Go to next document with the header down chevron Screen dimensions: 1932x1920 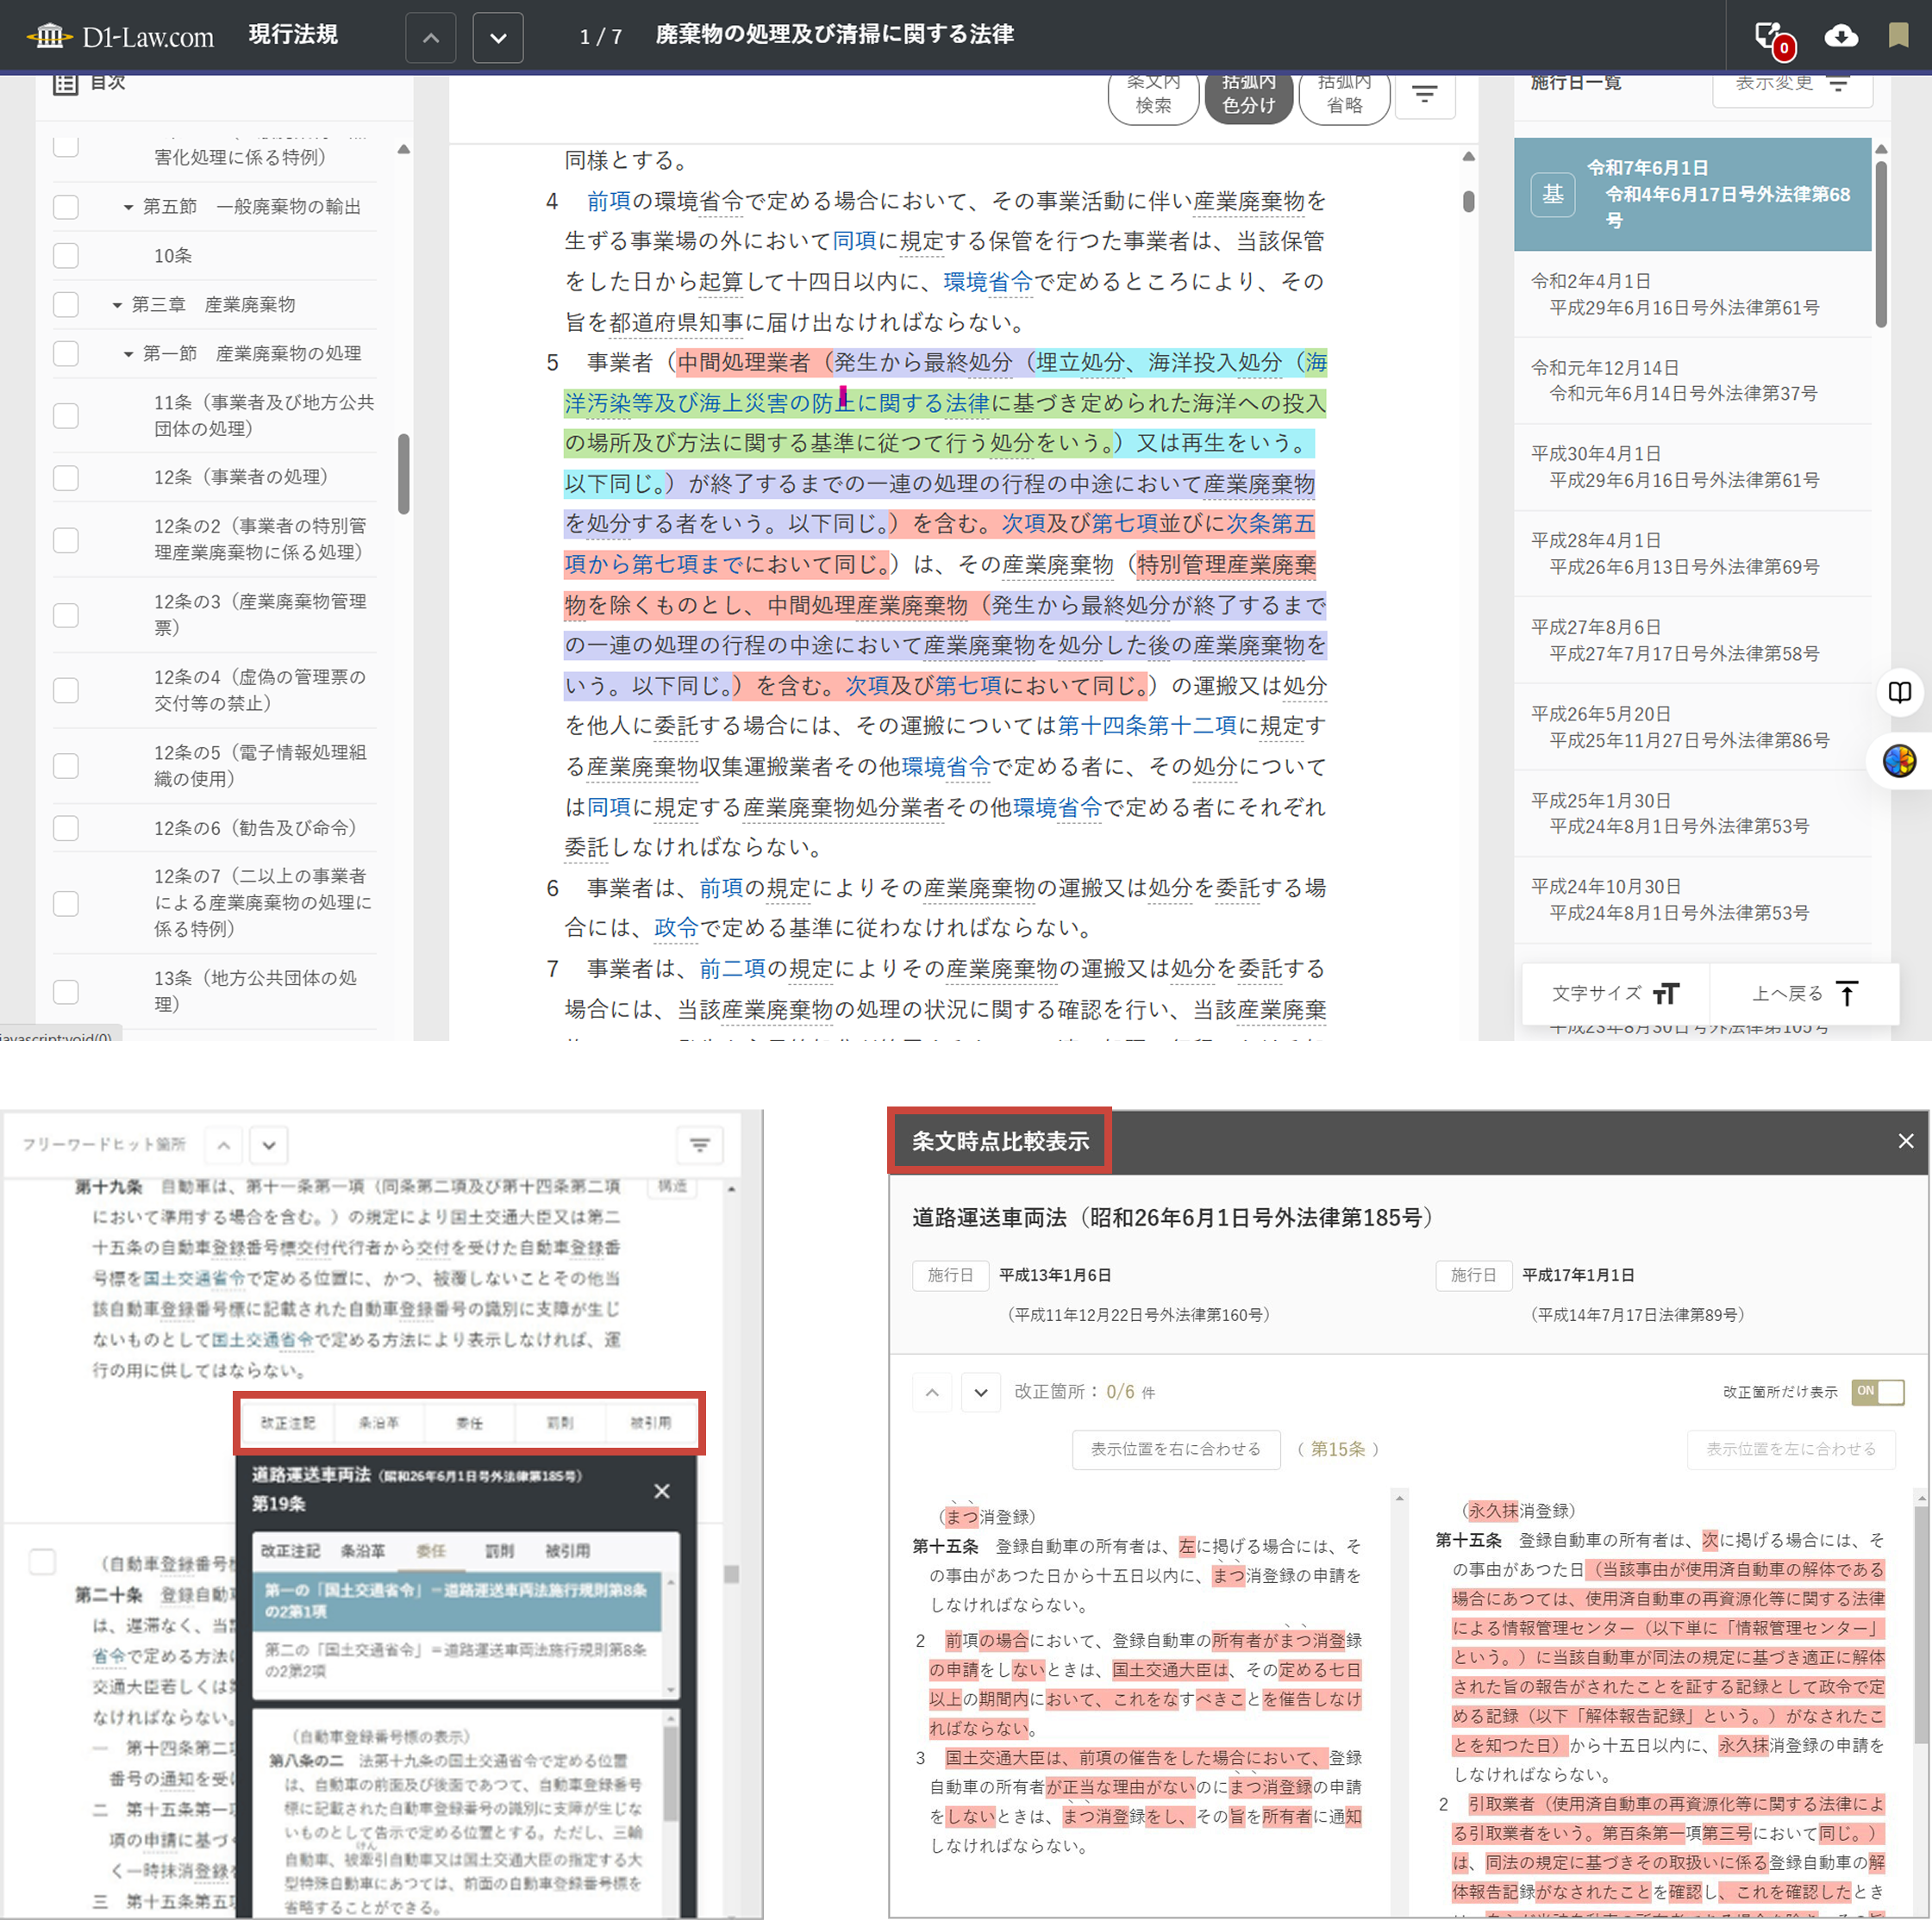point(498,39)
